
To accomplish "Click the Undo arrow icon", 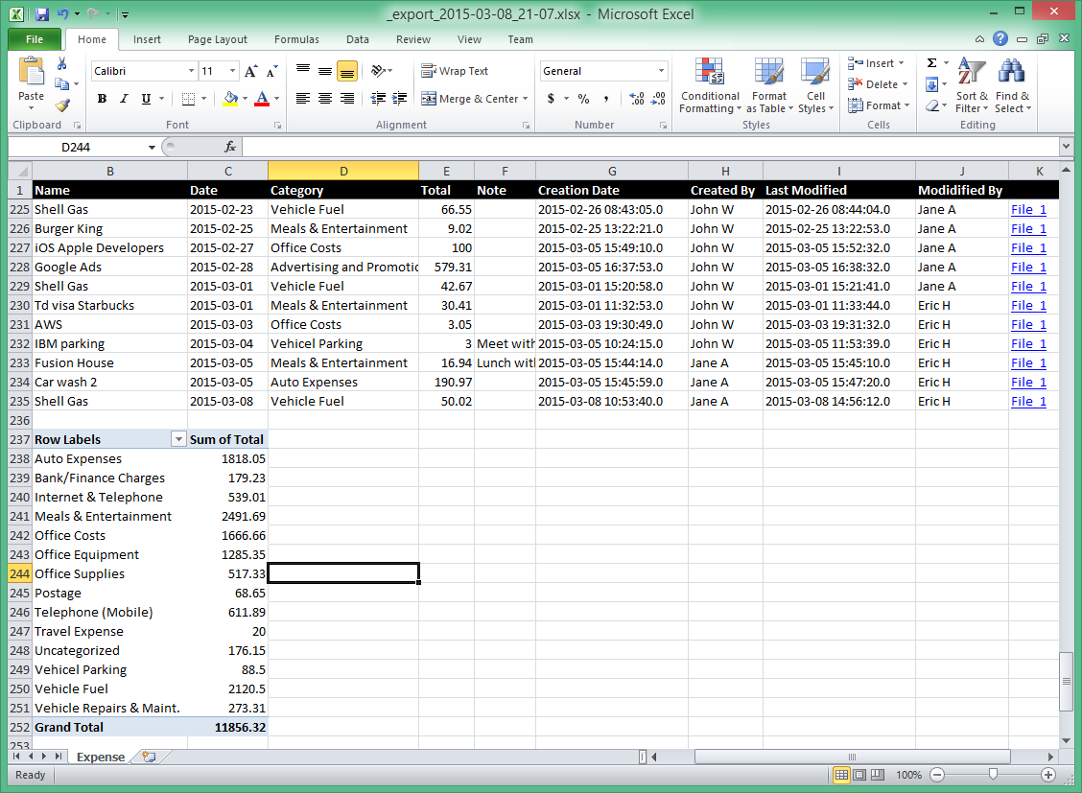I will tap(62, 13).
